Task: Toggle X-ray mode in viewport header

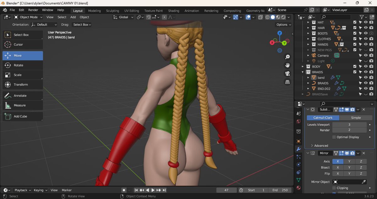Action: (260, 17)
